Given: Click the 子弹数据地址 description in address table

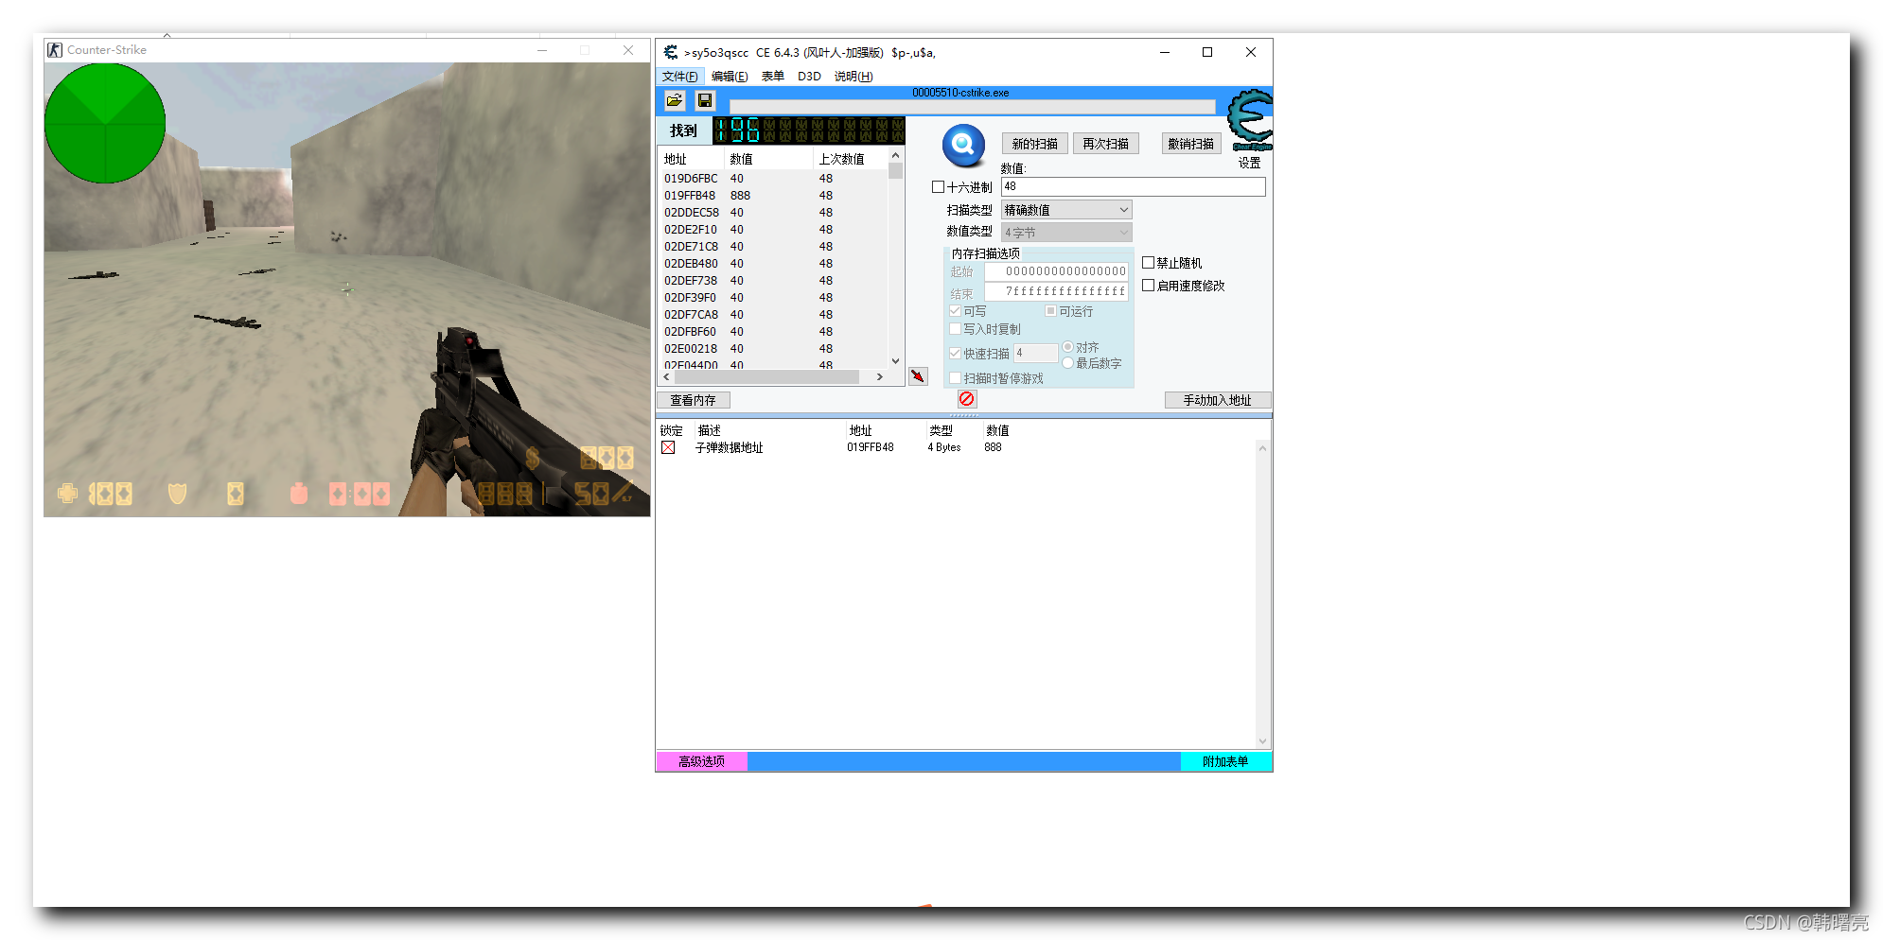Looking at the screenshot, I should coord(729,447).
